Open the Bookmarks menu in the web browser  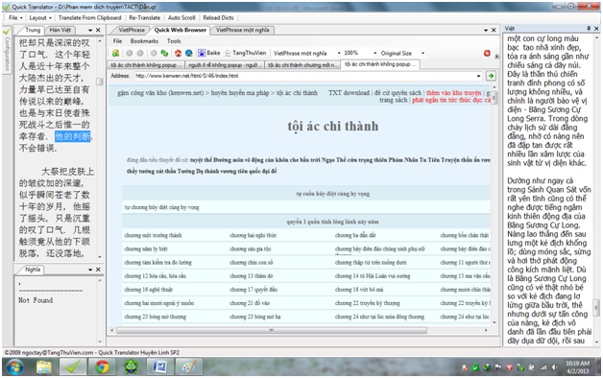(144, 40)
